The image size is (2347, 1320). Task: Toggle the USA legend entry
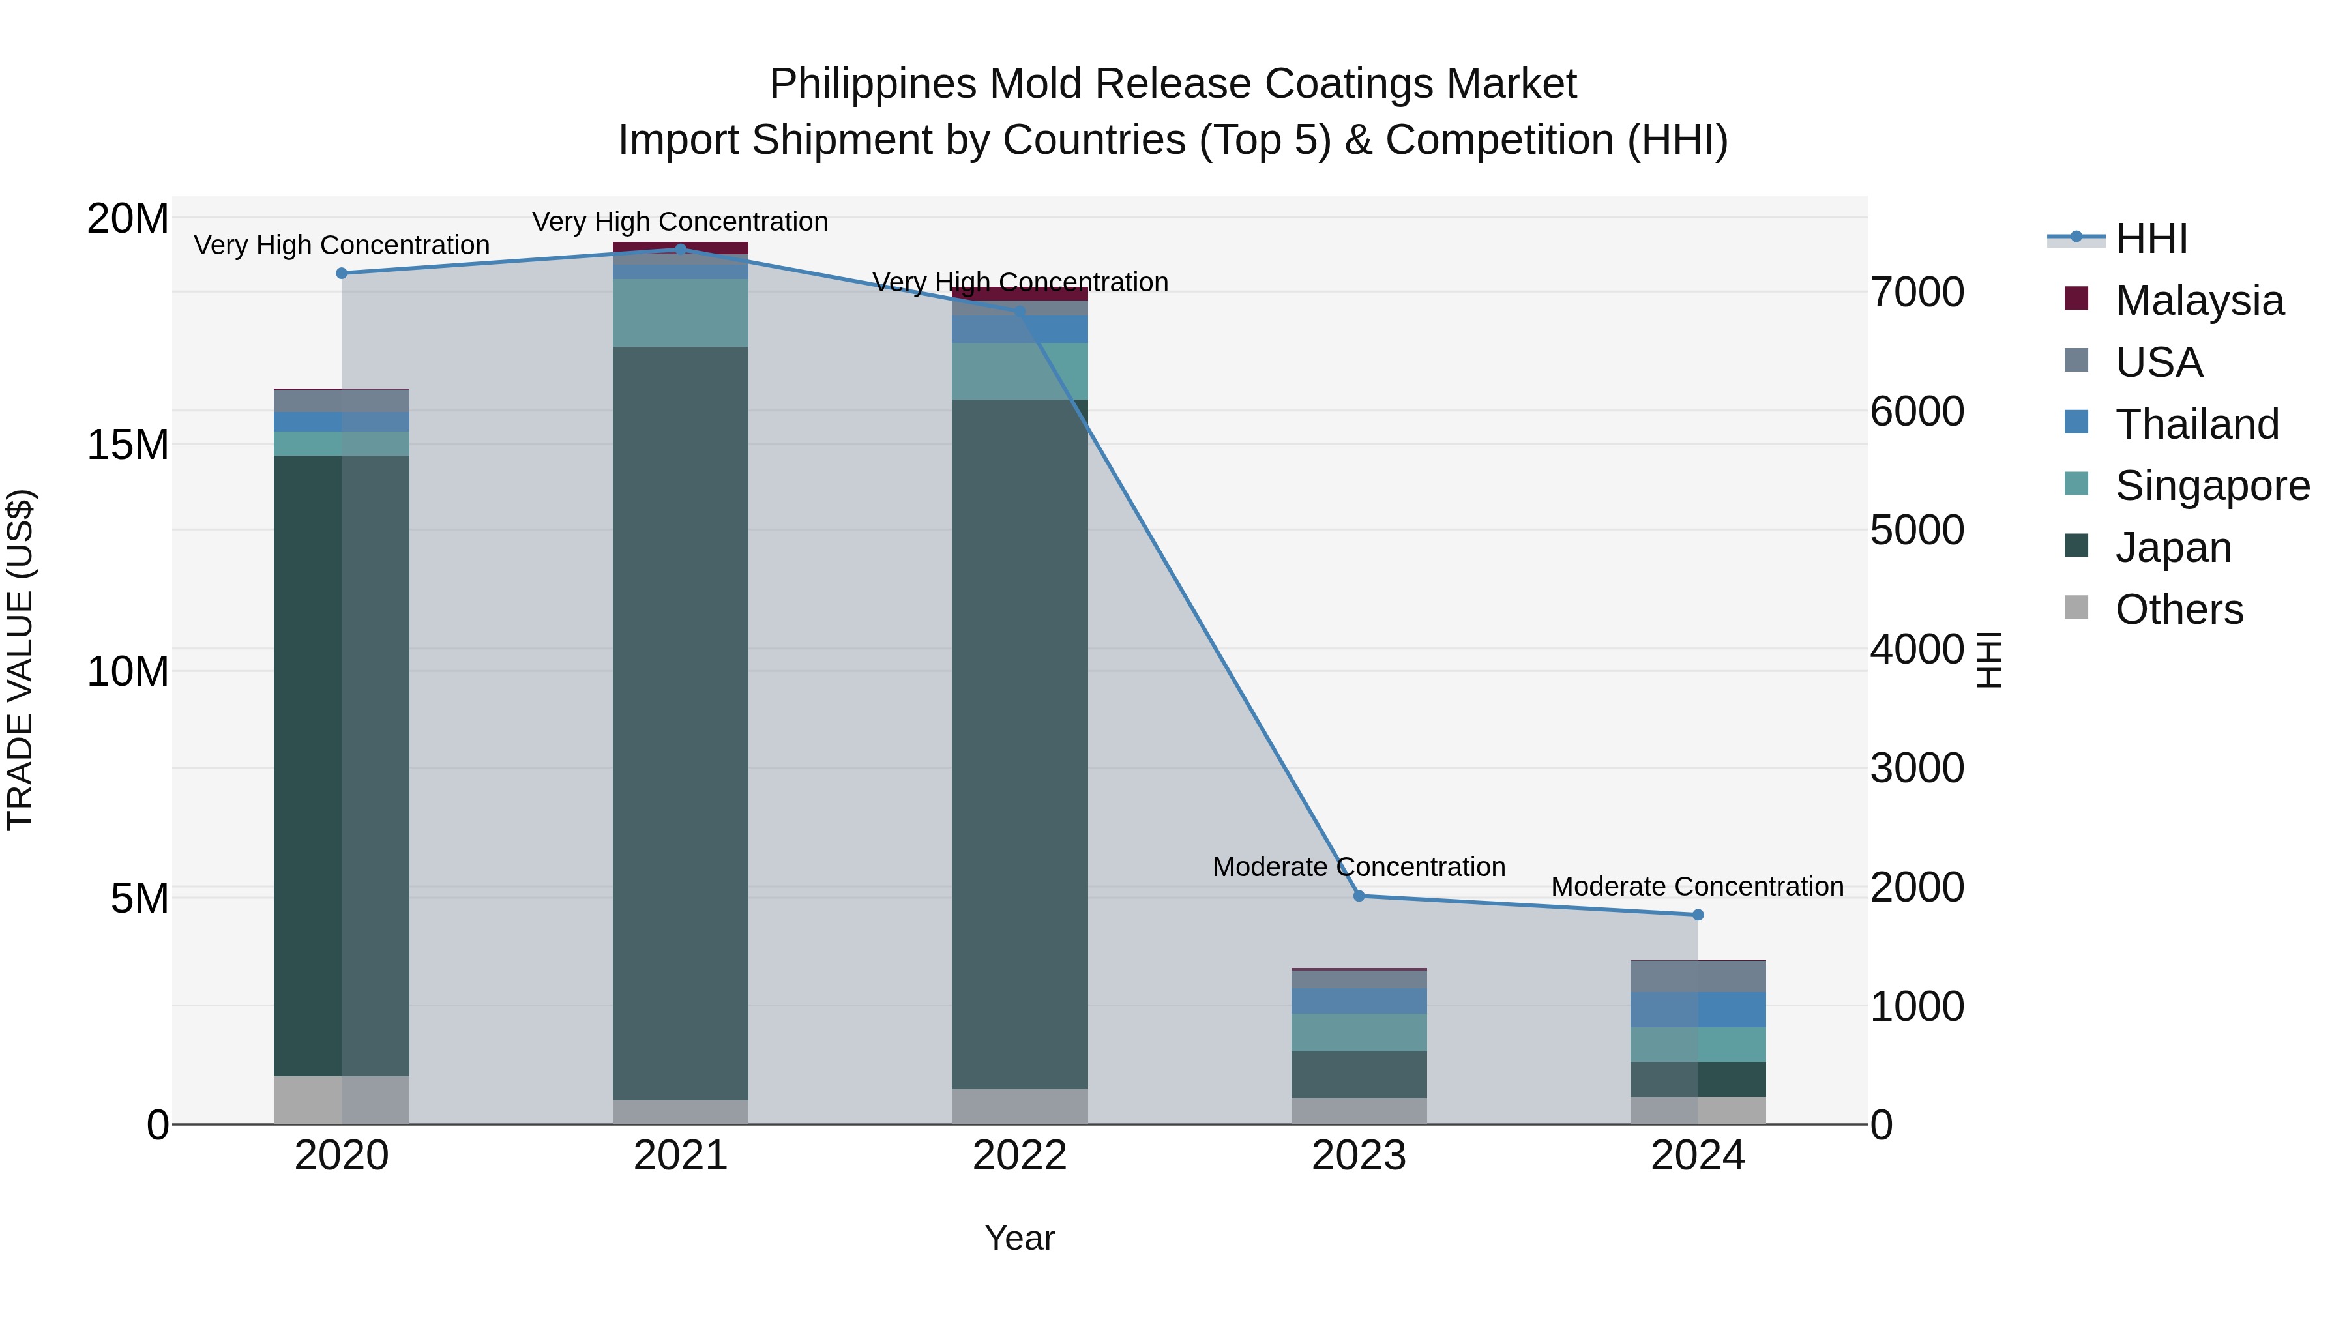point(2133,362)
